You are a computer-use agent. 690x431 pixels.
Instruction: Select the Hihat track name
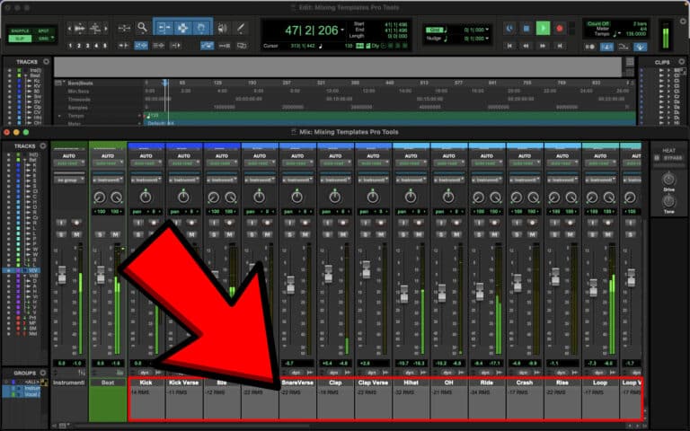pyautogui.click(x=411, y=383)
